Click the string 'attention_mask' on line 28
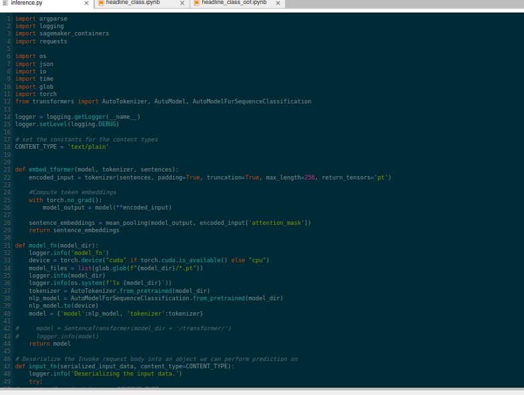The image size is (524, 395). 276,223
